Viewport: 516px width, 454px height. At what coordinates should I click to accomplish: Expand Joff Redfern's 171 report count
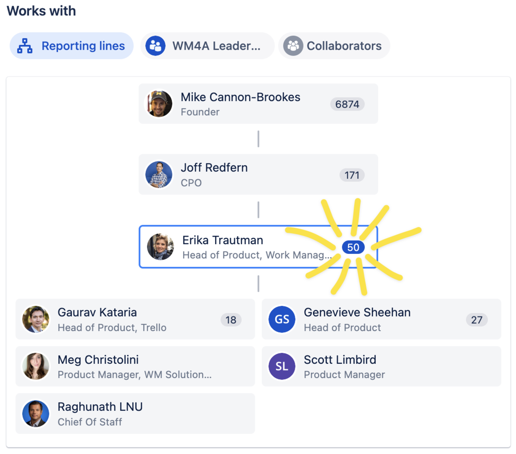[352, 175]
